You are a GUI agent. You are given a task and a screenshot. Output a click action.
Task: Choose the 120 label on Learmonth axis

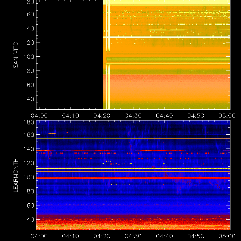coord(29,163)
